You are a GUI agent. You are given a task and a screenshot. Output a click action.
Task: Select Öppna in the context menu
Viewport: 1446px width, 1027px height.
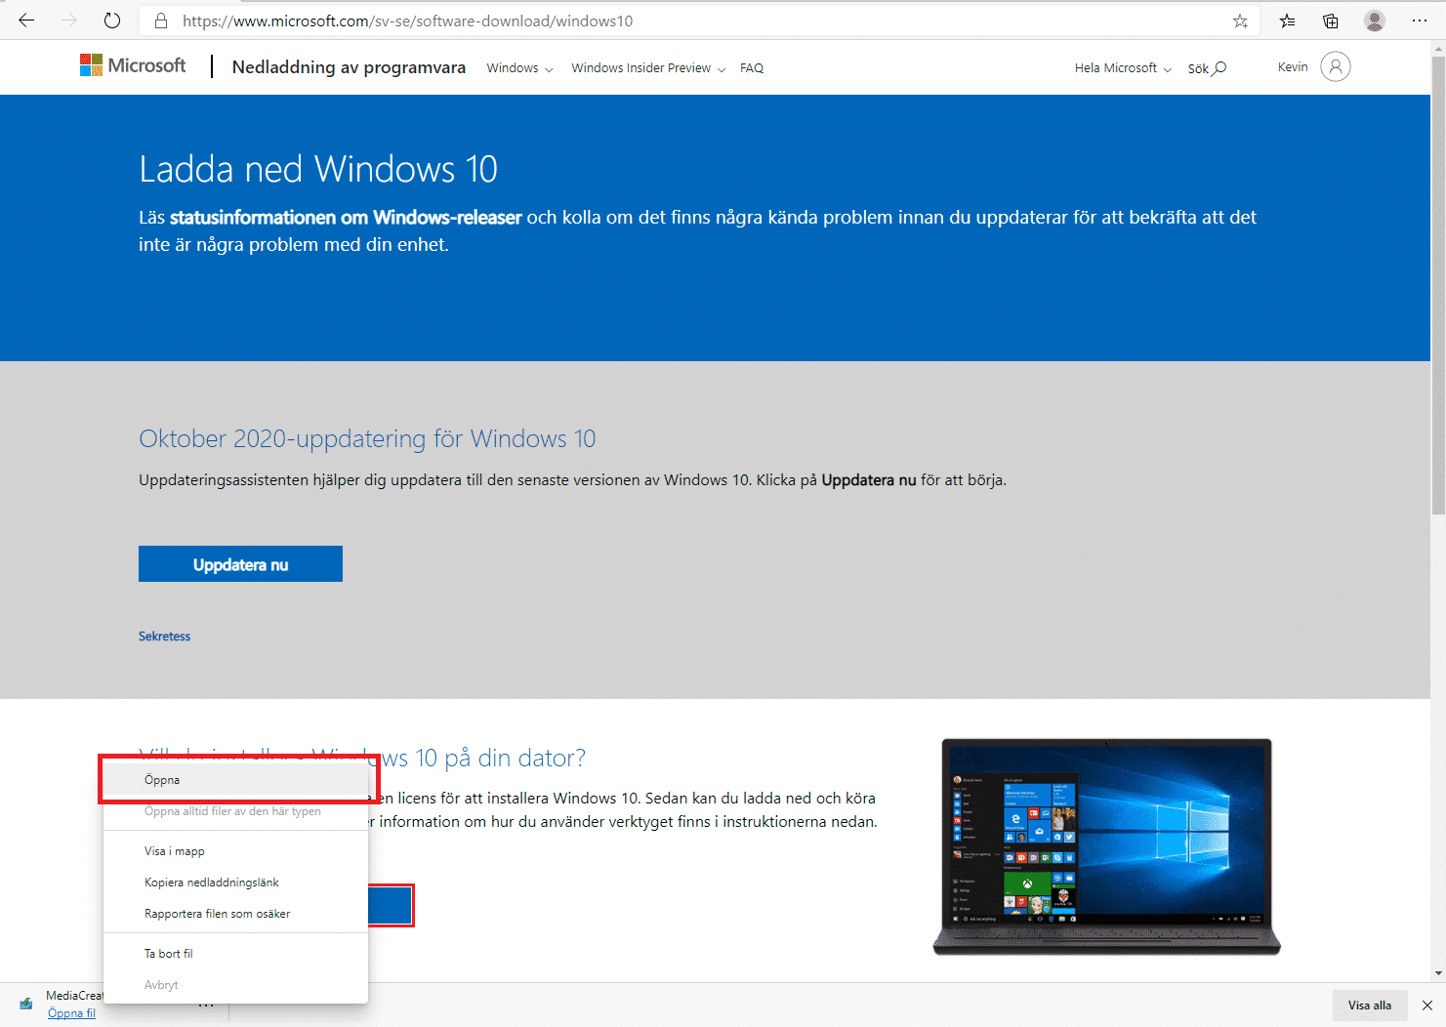pos(162,780)
